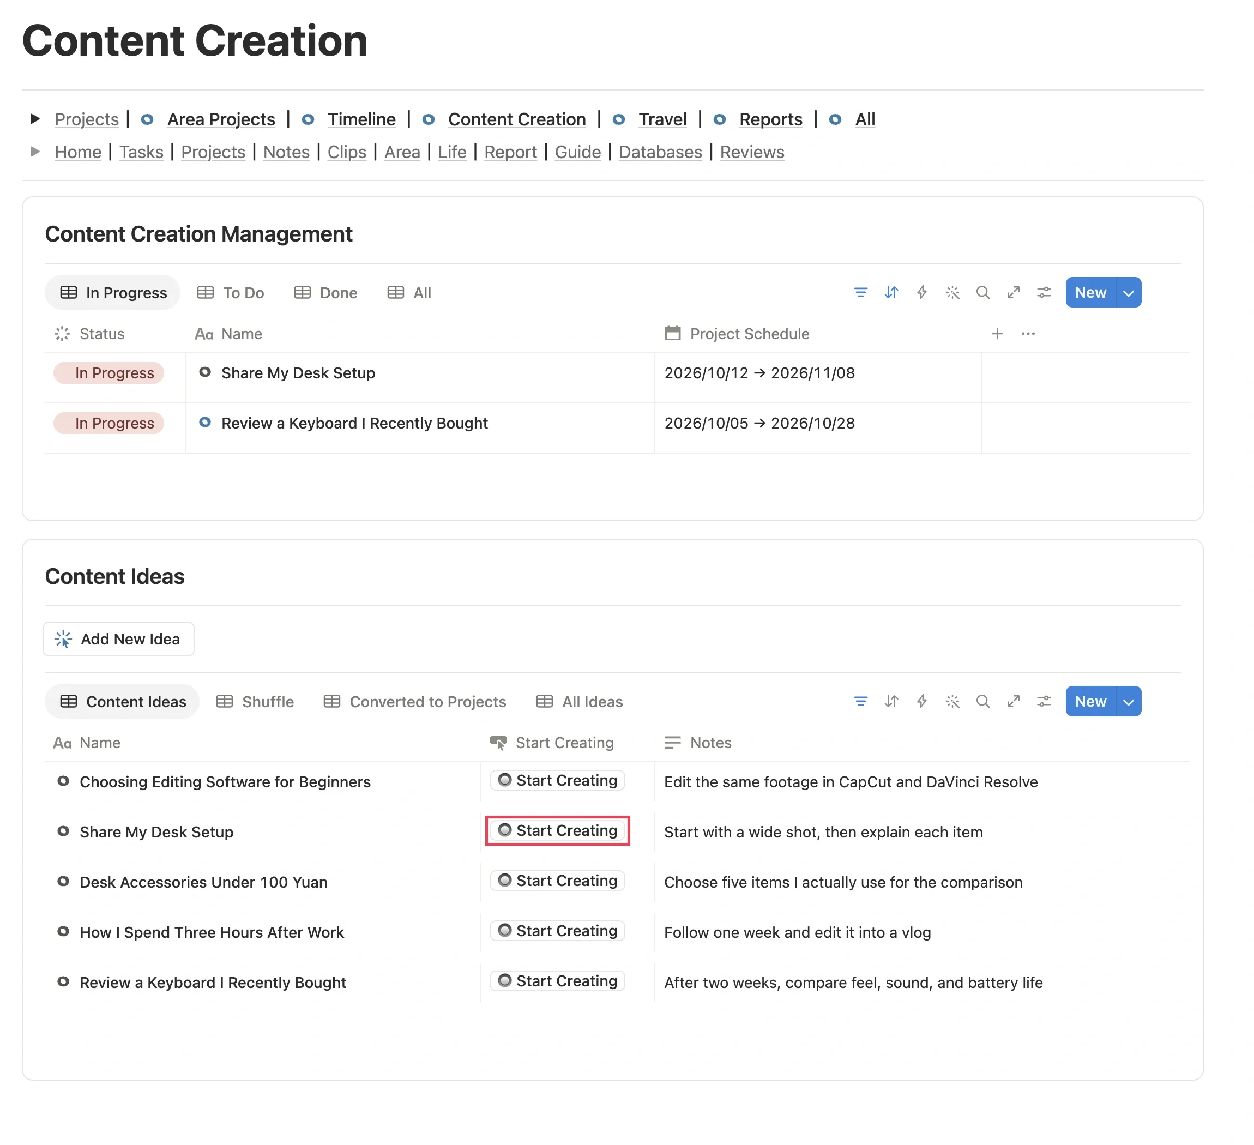Expand the Projects toggle triangle
The height and width of the screenshot is (1145, 1254).
tap(35, 118)
